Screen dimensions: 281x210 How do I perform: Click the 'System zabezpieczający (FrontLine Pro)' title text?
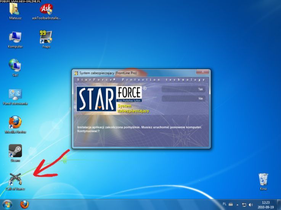(108, 73)
